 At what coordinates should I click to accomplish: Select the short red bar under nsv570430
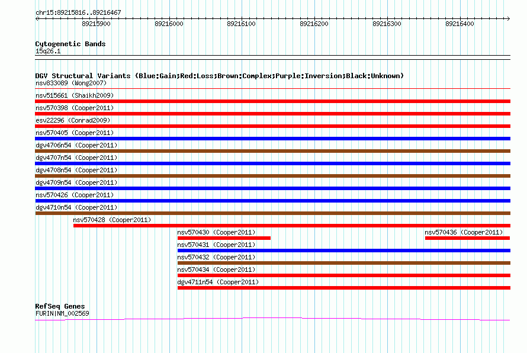[x=224, y=238]
